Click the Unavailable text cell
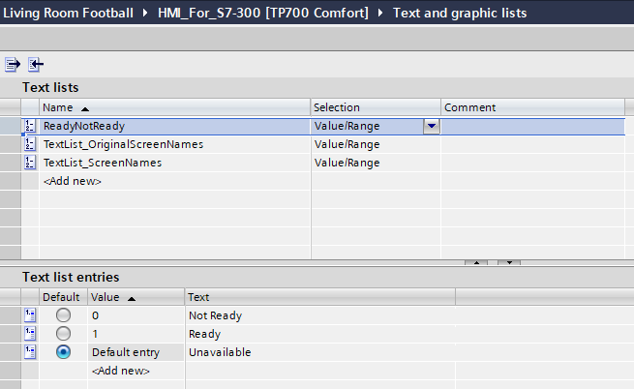Screen dimensions: 634x389 click(x=320, y=352)
